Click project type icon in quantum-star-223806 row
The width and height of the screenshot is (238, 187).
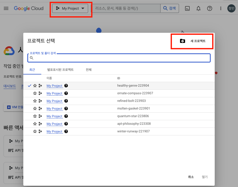[40, 116]
